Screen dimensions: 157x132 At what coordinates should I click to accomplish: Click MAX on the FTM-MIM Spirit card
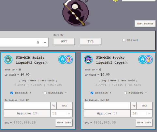click(64, 106)
